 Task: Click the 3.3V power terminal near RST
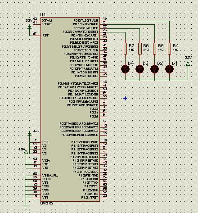pos(29,27)
